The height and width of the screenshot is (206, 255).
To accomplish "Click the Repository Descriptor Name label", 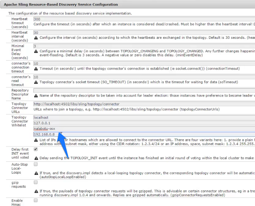I will 20,94.
